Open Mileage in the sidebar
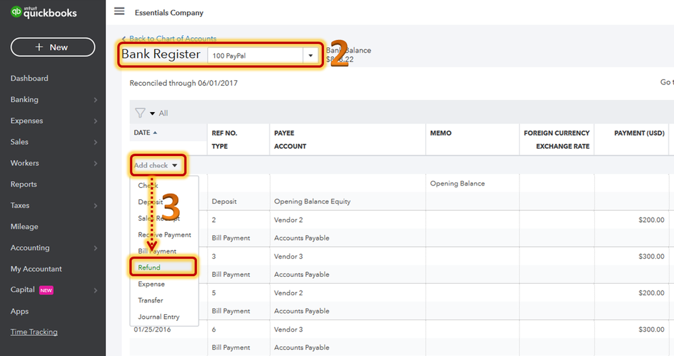This screenshot has height=356, width=674. pyautogui.click(x=24, y=226)
